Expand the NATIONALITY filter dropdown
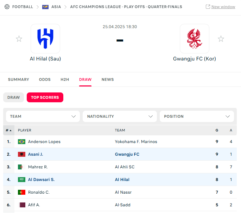Screen dimensions: 241x213 point(120,116)
